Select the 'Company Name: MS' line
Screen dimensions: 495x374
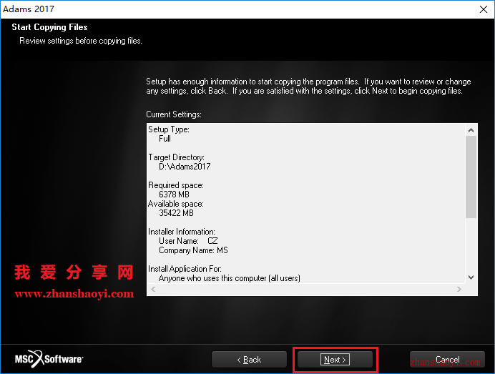click(193, 250)
